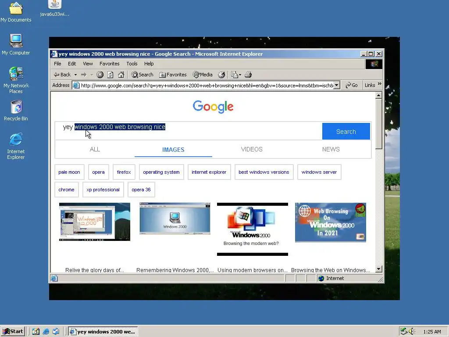Click the xp professional suggestion chip
The width and height of the screenshot is (449, 337).
click(x=103, y=190)
